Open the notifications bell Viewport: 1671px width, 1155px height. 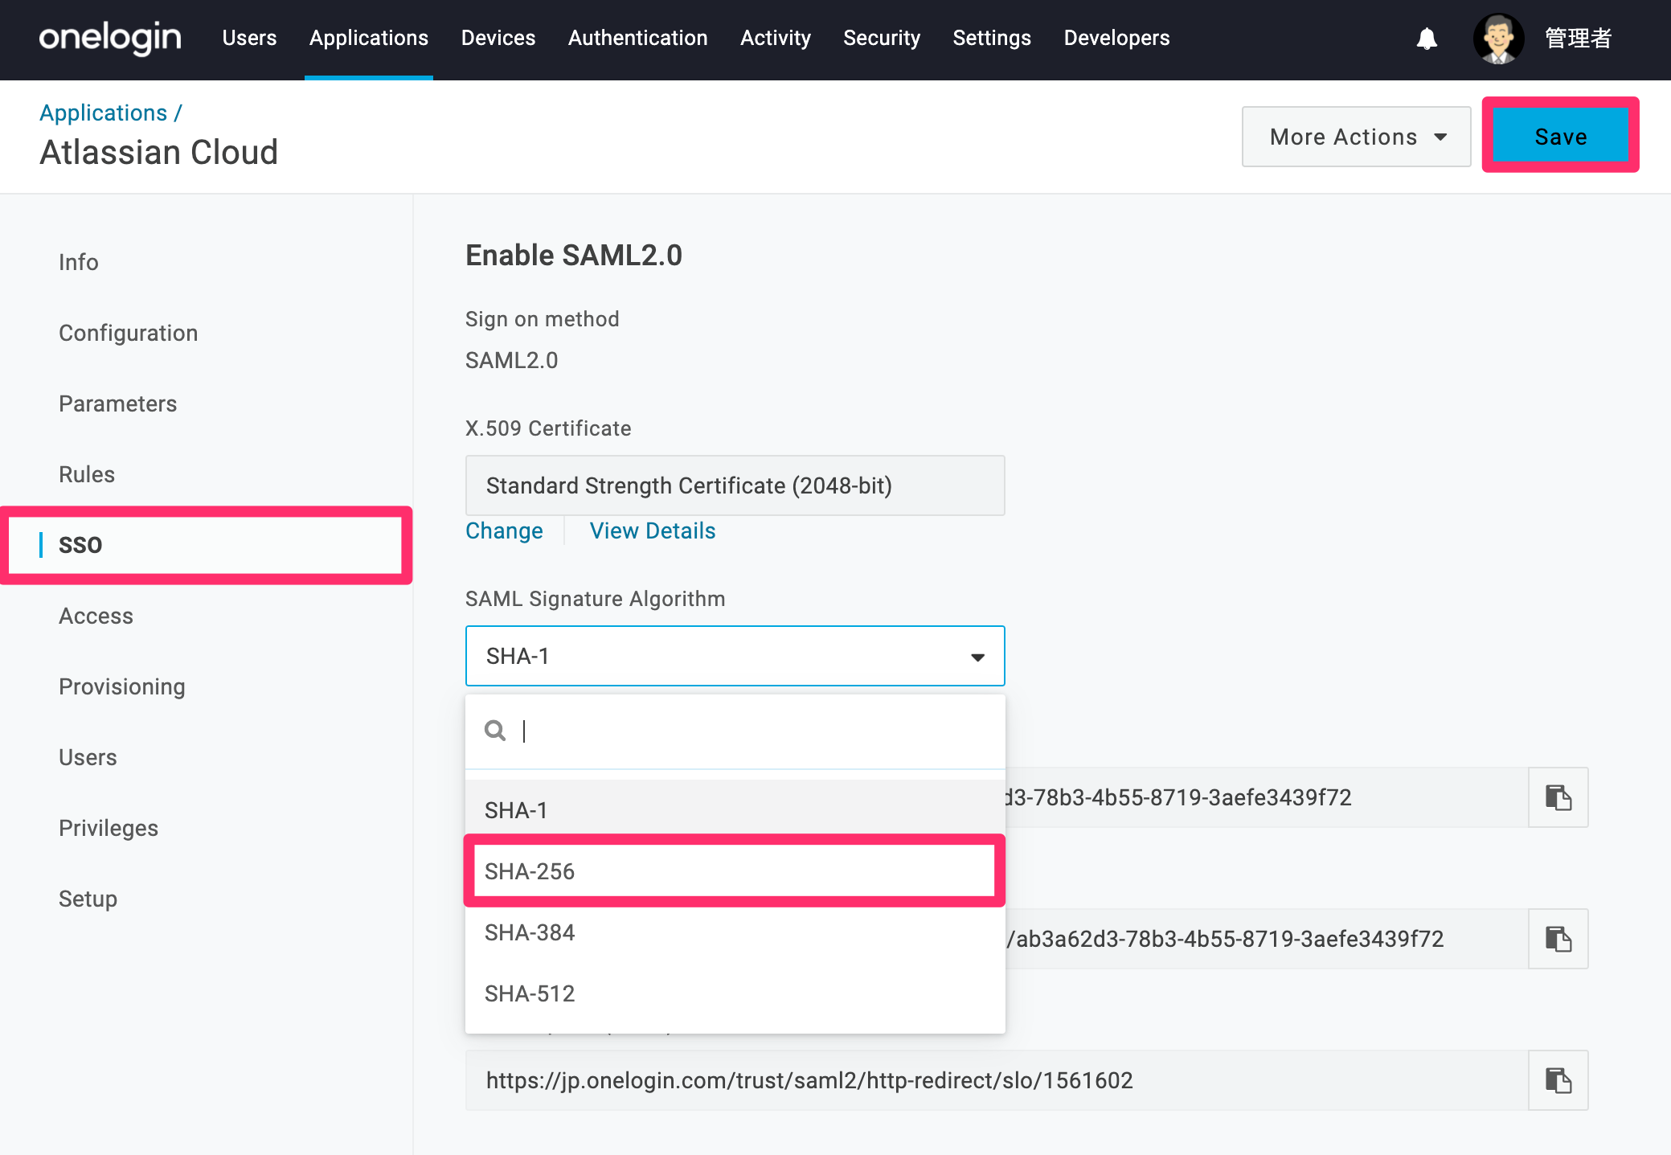tap(1427, 39)
